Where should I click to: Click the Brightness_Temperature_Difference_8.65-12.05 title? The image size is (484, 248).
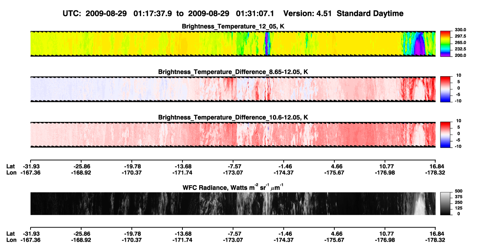233,72
